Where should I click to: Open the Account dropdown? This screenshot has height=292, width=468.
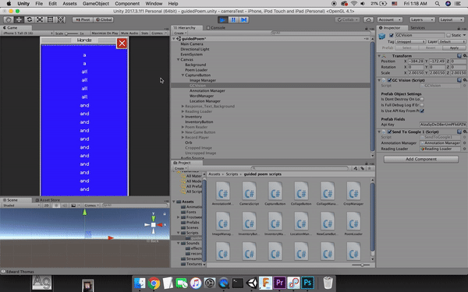click(390, 19)
